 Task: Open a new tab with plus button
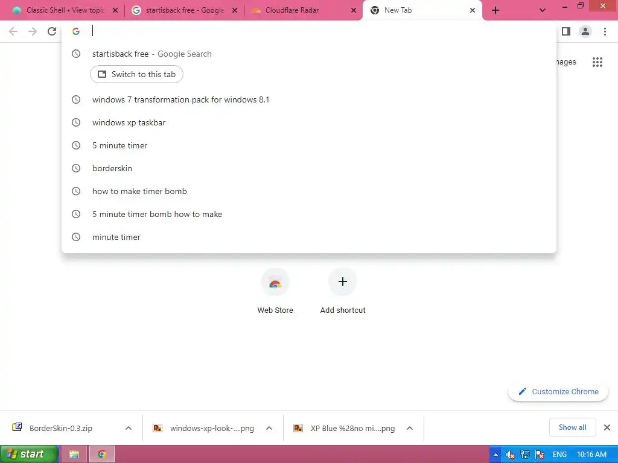(495, 11)
